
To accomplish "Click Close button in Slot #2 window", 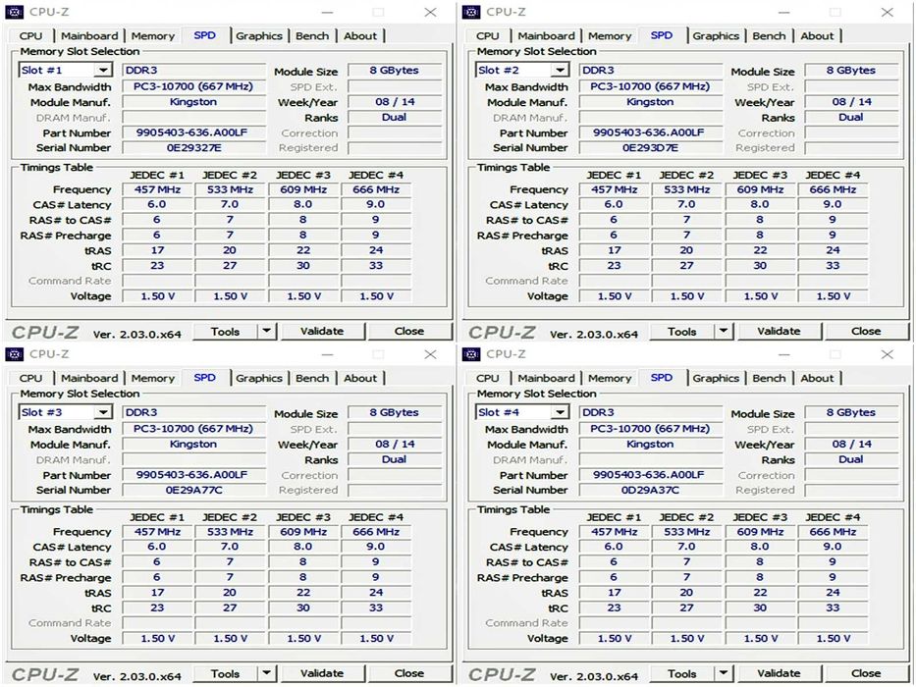I will pos(866,332).
